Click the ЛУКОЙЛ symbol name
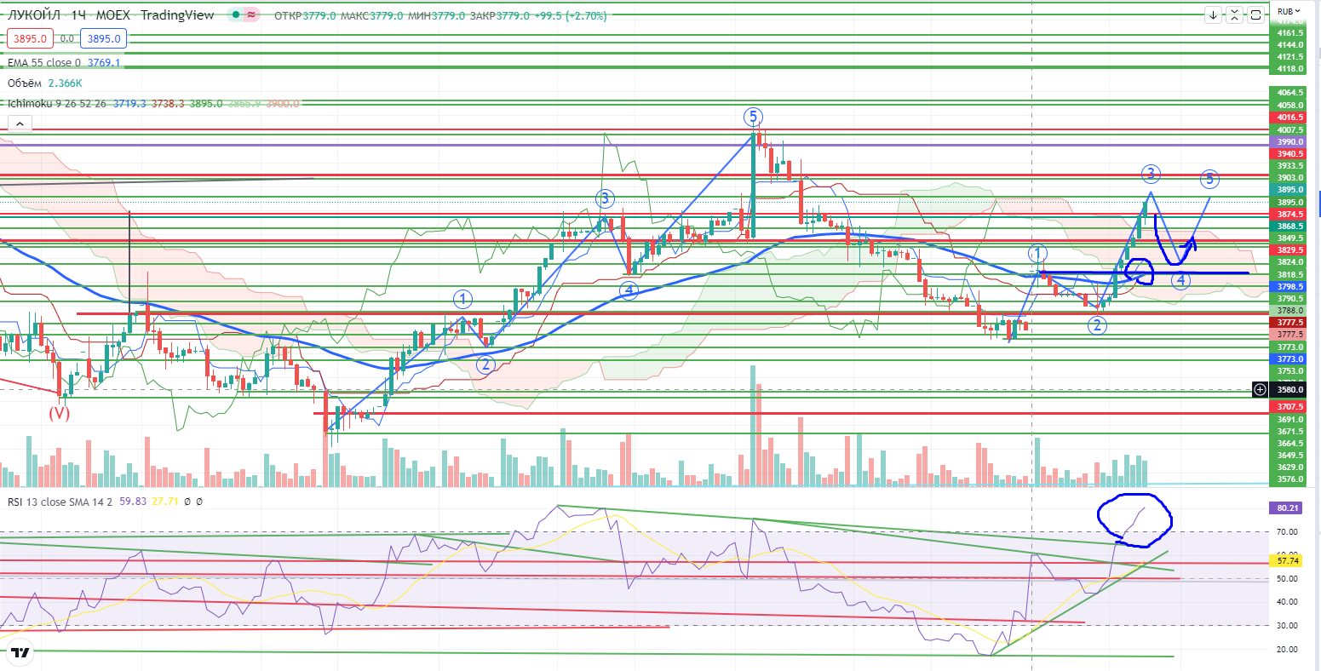The image size is (1321, 671). click(x=34, y=16)
